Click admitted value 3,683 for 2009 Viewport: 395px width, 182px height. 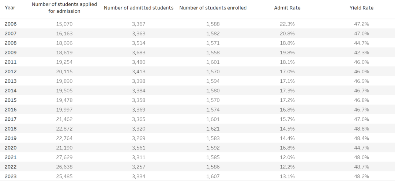pos(139,53)
